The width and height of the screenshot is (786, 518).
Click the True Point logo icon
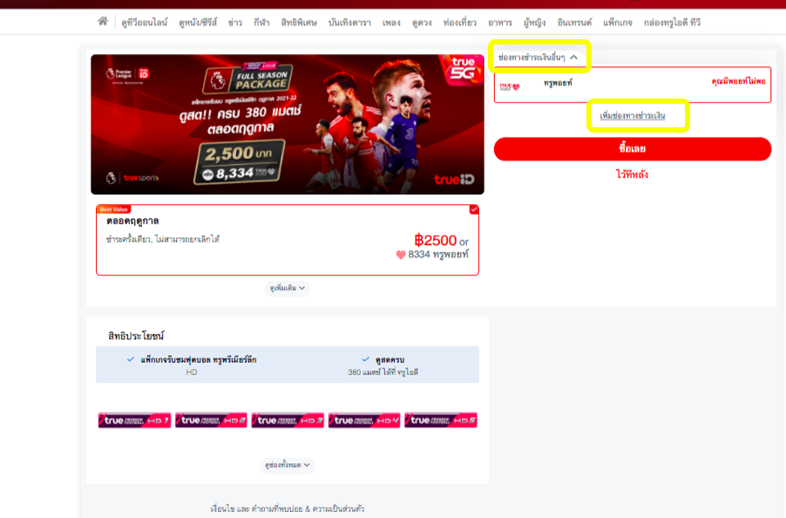click(510, 87)
